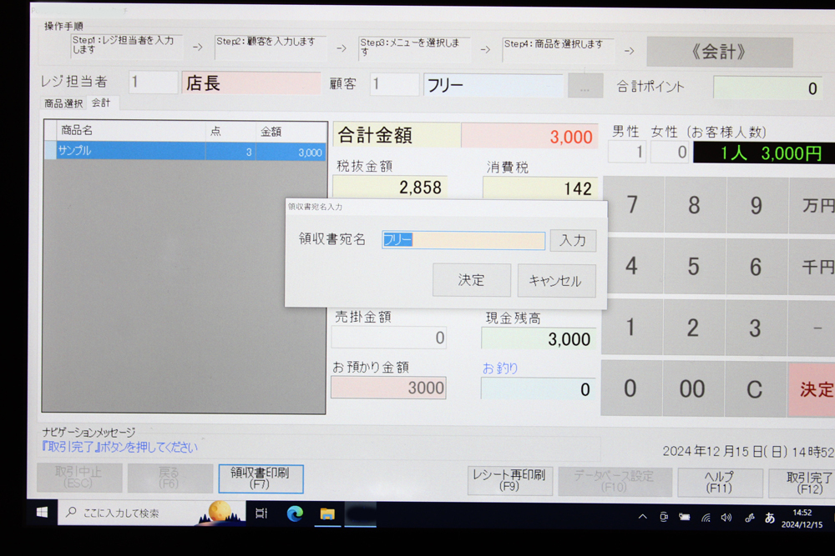Tap keypad number 3

[755, 328]
